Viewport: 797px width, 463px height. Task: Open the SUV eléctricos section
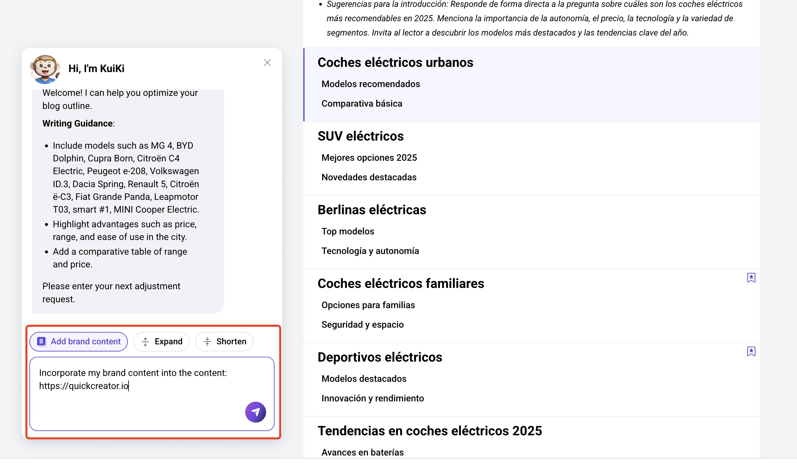click(360, 136)
